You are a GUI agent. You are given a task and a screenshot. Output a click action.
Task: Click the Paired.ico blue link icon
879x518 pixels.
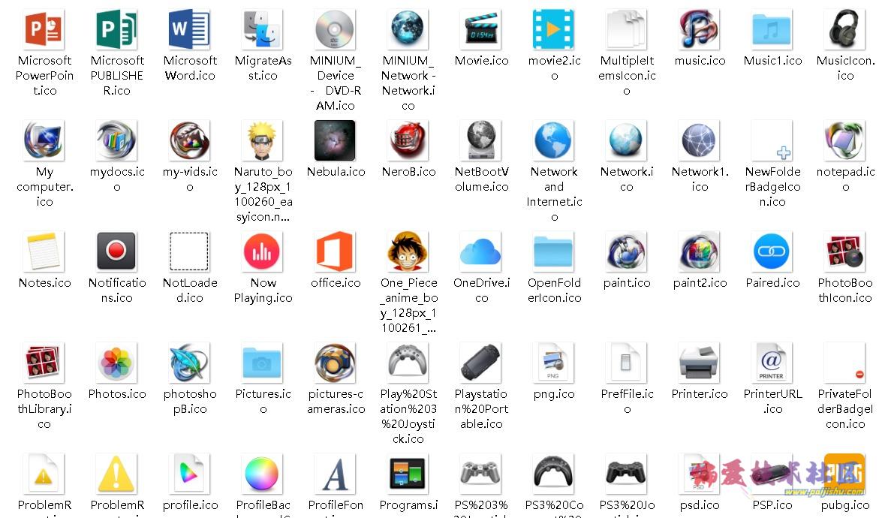(772, 251)
